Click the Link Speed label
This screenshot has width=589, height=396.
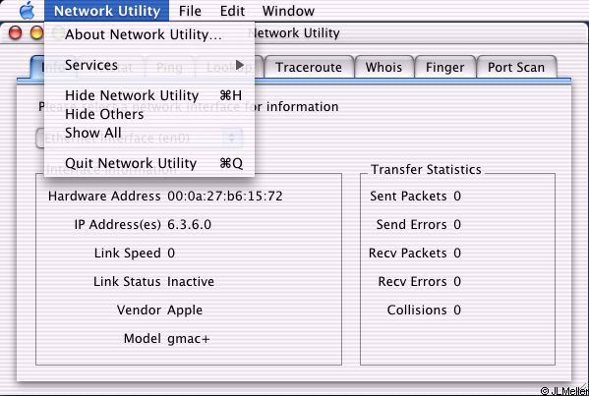point(128,254)
